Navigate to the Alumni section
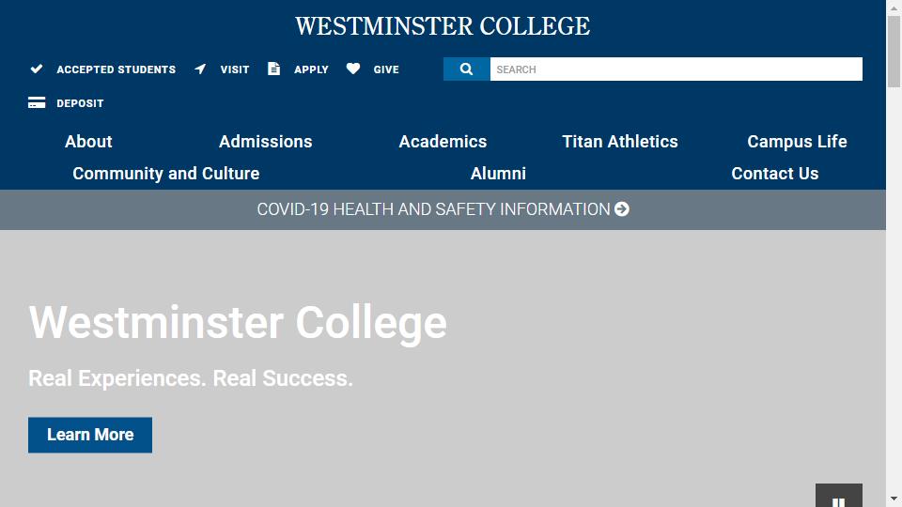 point(498,174)
